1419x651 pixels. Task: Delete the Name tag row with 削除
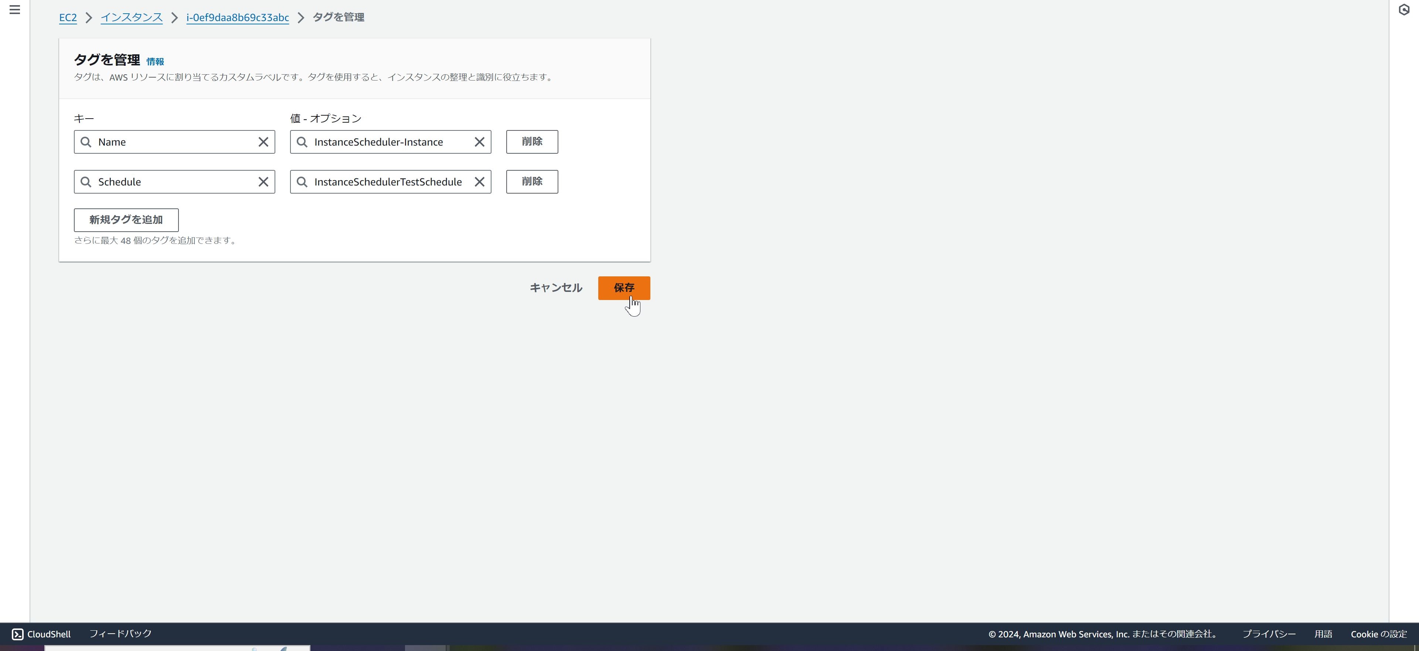[531, 142]
